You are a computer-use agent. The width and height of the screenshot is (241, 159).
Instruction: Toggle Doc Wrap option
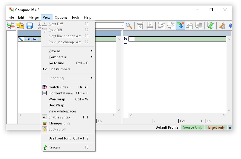click(68, 105)
